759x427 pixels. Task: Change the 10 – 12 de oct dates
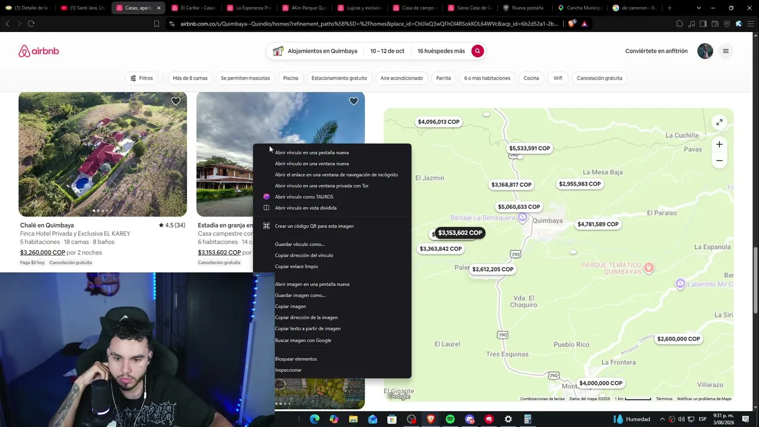tap(387, 51)
